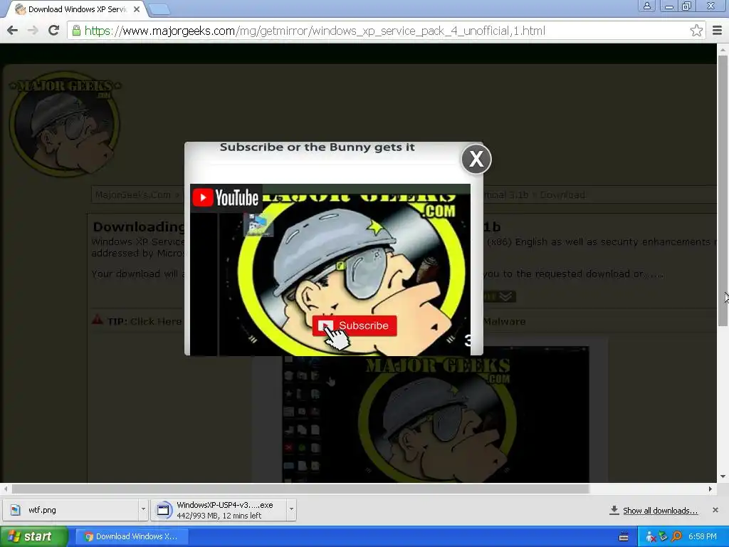Click the popup YouTube video thumbnail

tap(330, 270)
